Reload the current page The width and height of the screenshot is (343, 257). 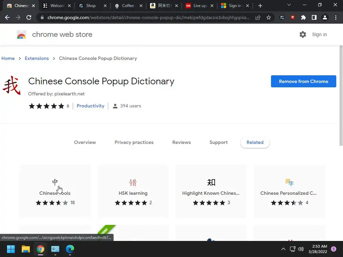[29, 17]
